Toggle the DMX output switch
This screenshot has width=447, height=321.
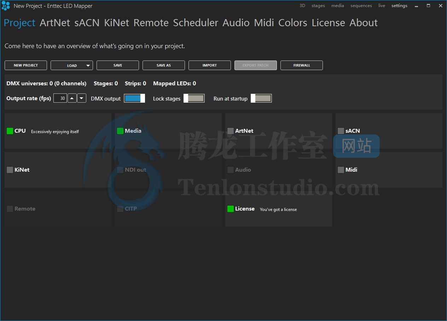(x=134, y=98)
